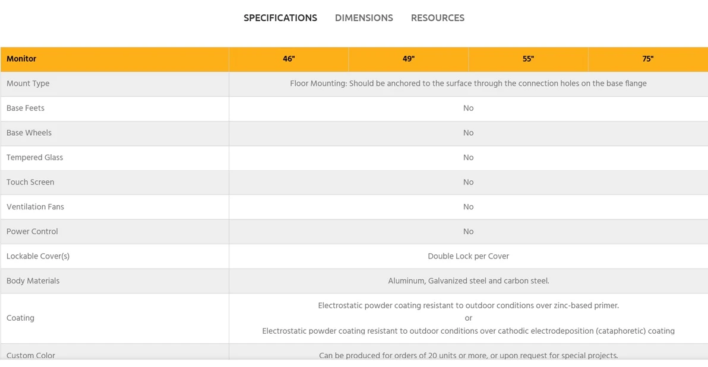Click the Floor Mounting description text
This screenshot has height=367, width=708.
point(468,84)
